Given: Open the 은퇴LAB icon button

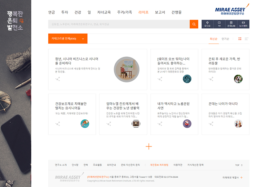Looking at the screenshot, I should click(x=231, y=24).
